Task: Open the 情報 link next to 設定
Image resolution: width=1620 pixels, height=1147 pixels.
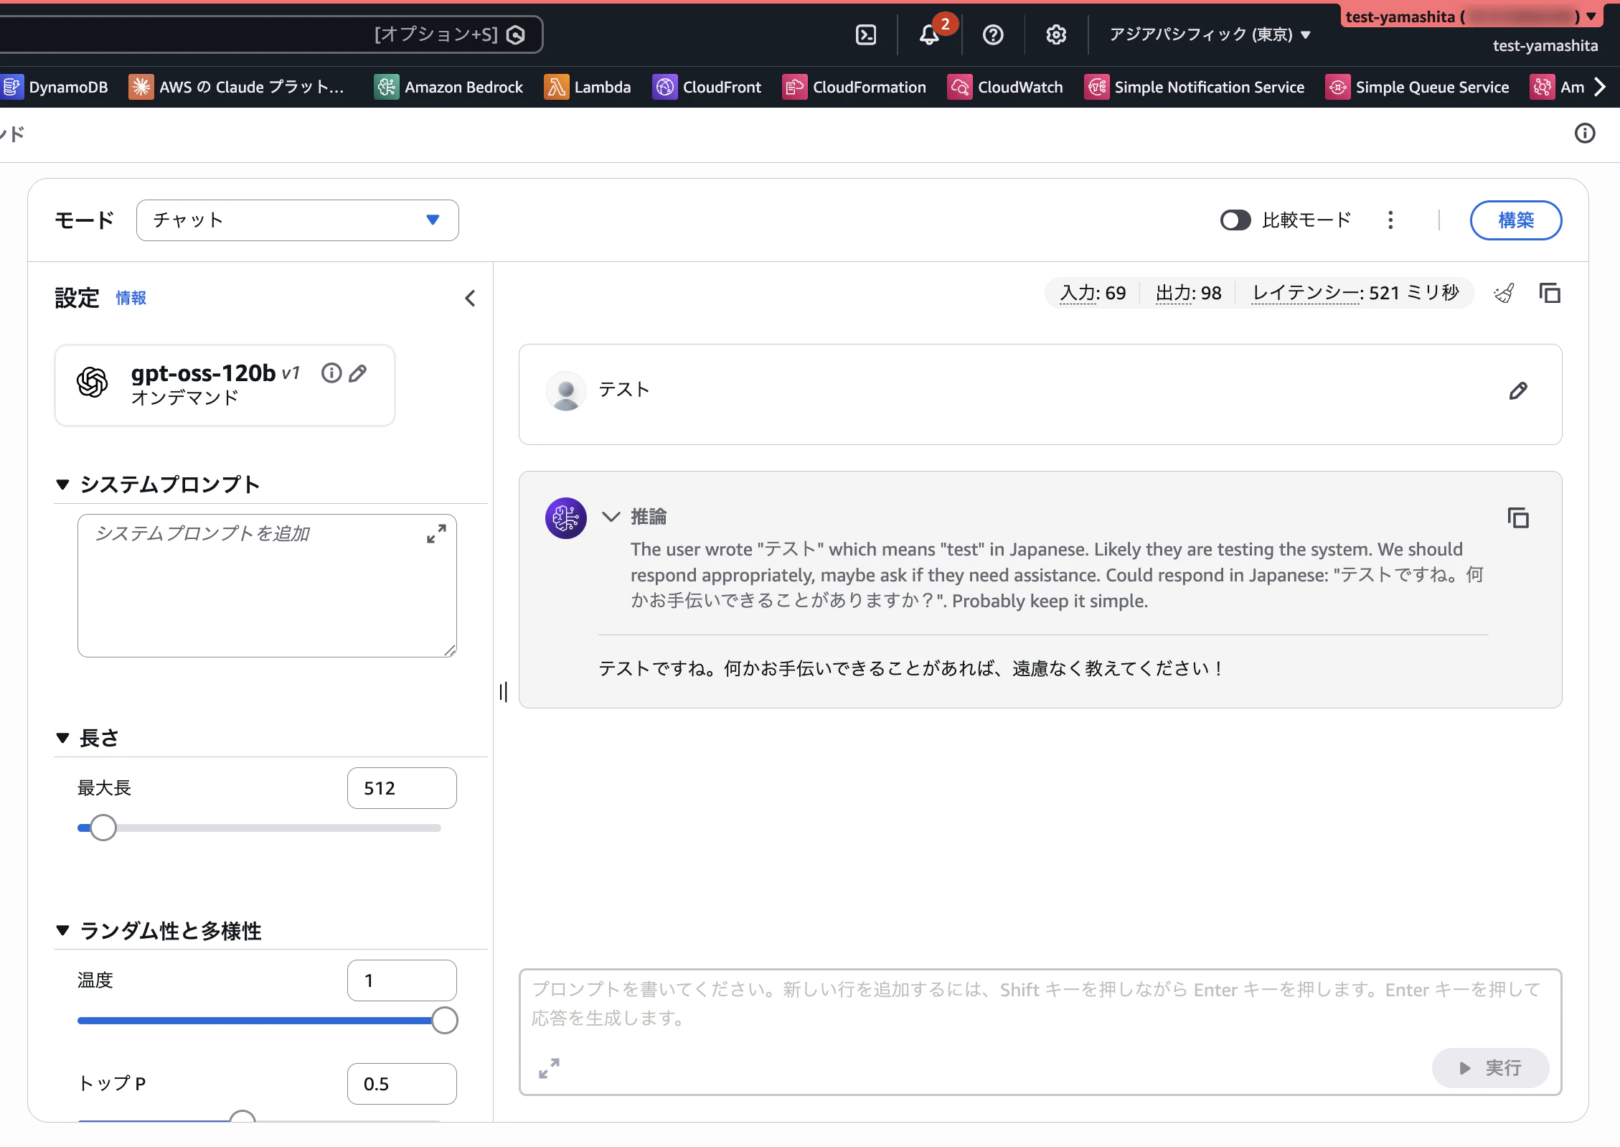Action: pyautogui.click(x=131, y=298)
